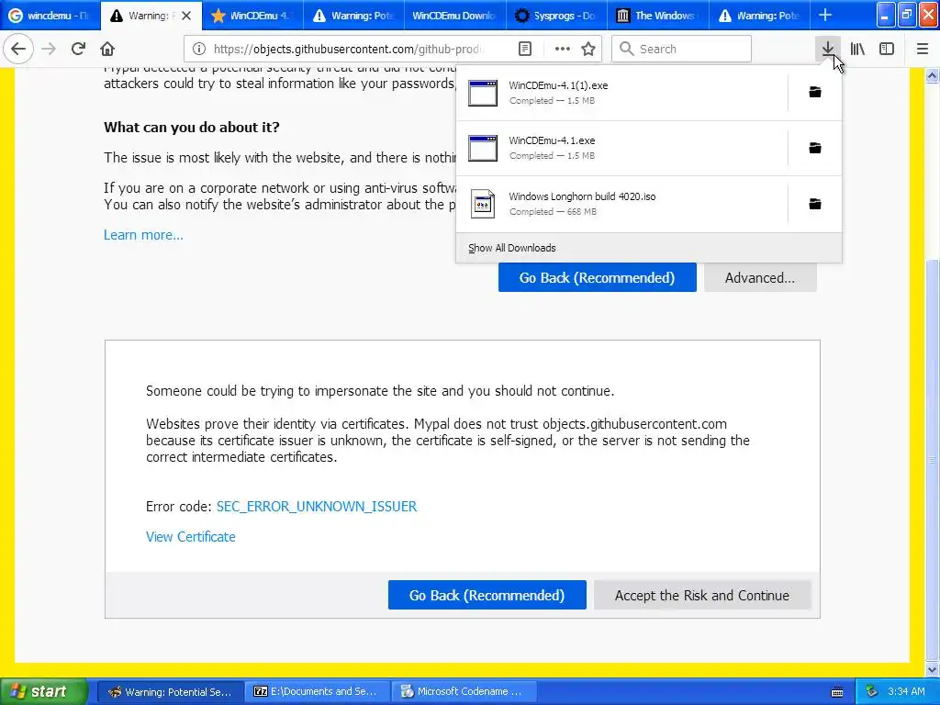Open the hamburger application menu
This screenshot has height=705, width=940.
coord(923,50)
